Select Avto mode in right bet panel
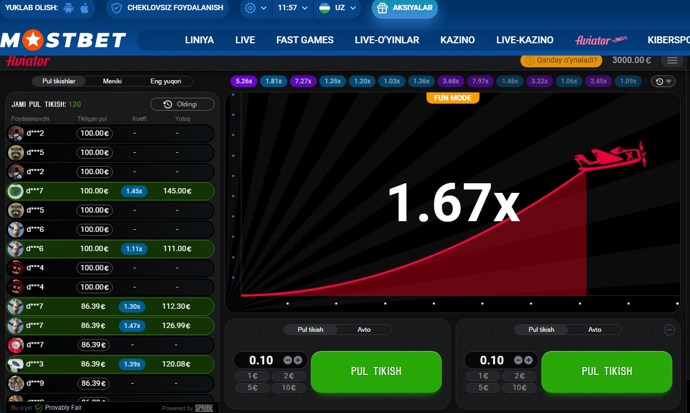690x413 pixels. point(595,330)
